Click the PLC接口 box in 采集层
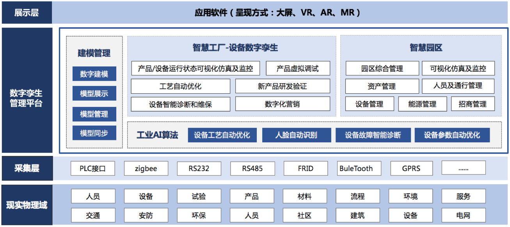Image resolution: width=510 pixels, height=227 pixels. 93,169
